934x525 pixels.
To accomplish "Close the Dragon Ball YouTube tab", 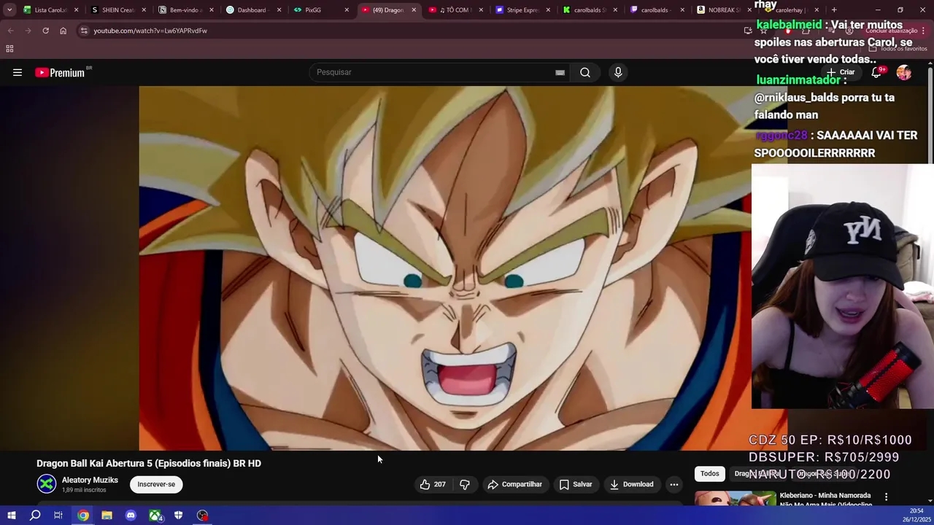I will coord(414,10).
